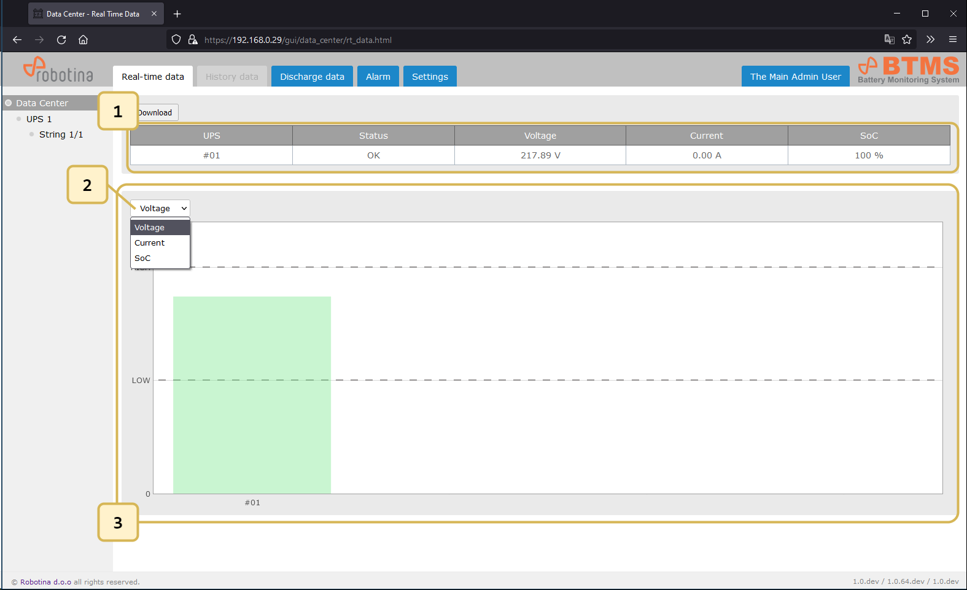Open the Voltage chart type dropdown
The height and width of the screenshot is (590, 967).
(x=160, y=209)
